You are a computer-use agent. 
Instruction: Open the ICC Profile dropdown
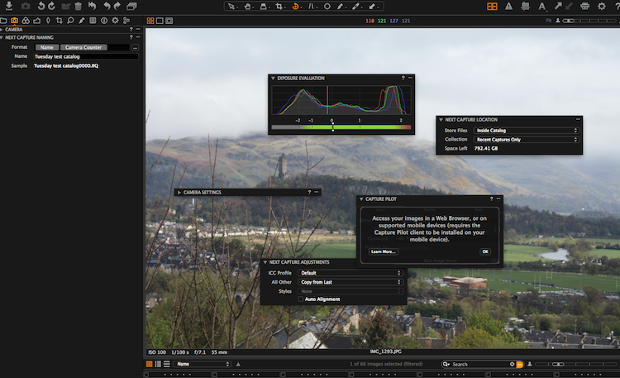(350, 272)
